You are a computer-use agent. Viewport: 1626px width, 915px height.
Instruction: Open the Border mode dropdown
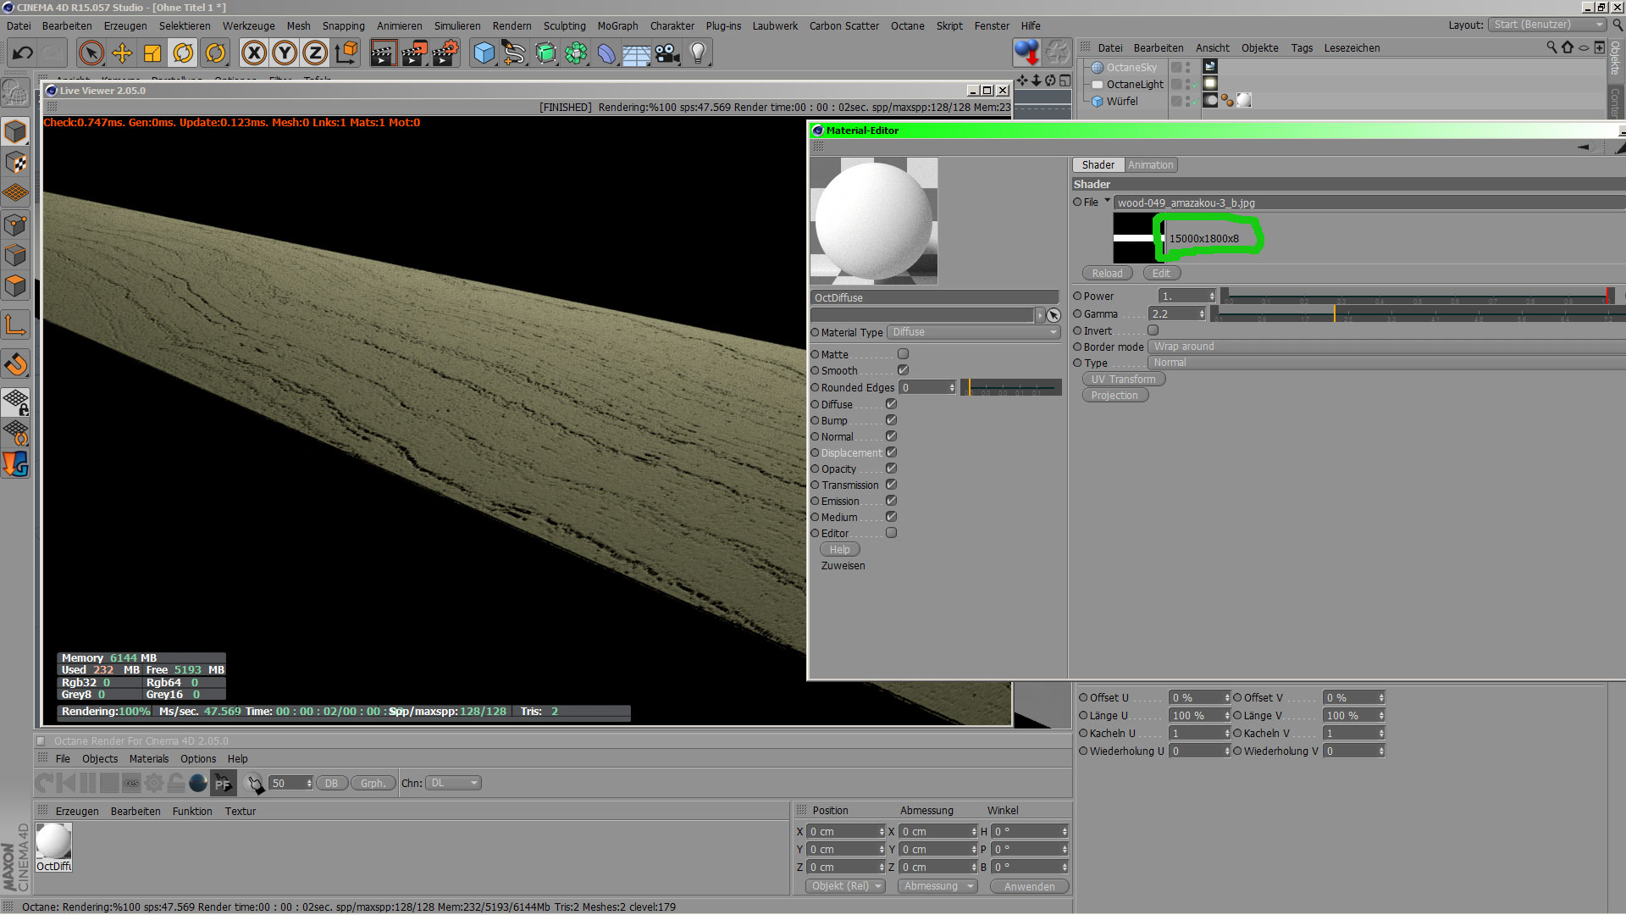1385,347
